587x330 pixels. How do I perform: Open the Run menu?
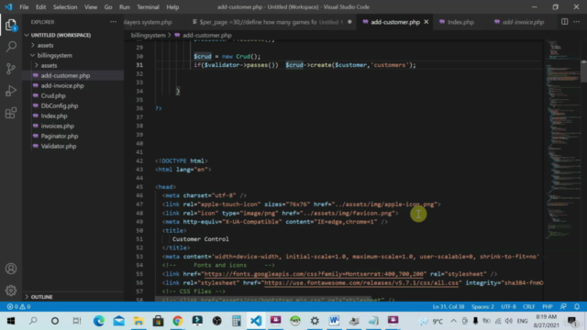[125, 7]
